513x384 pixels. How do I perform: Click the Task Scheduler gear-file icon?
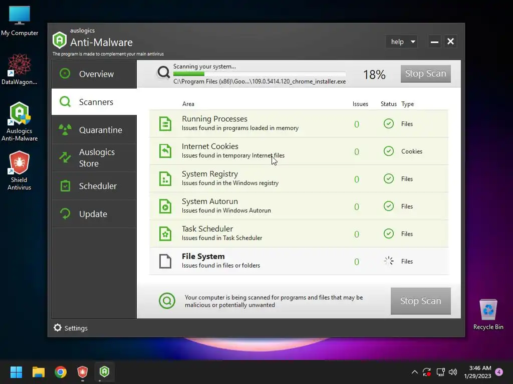(x=165, y=234)
